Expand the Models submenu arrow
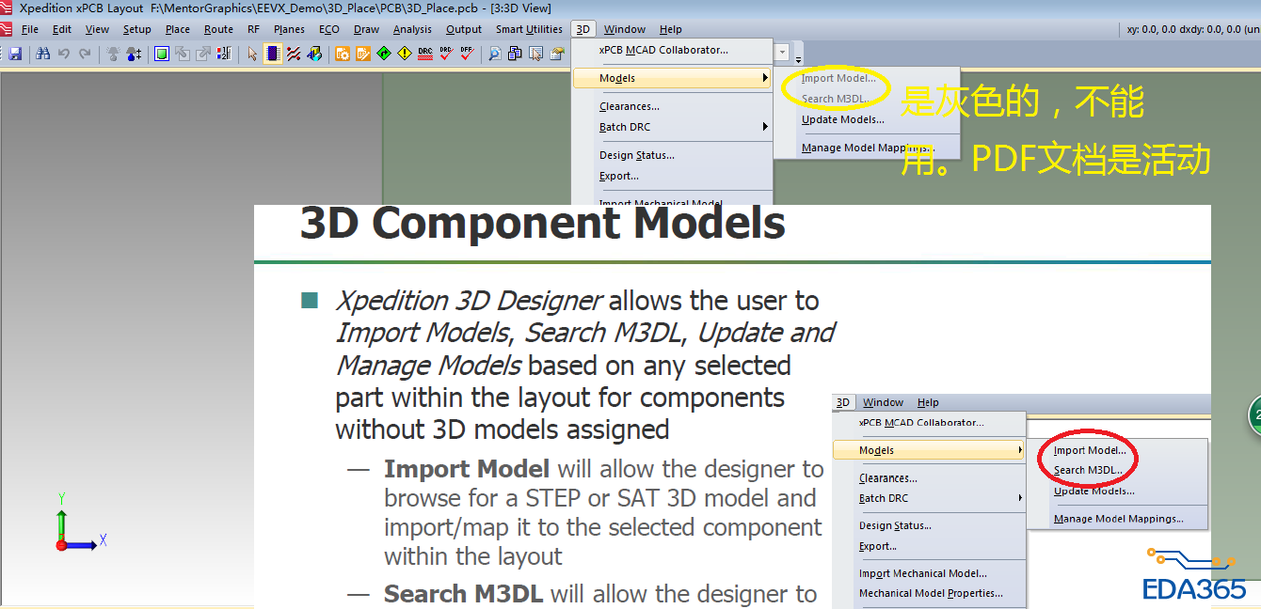Screen dimensions: 1261x609 click(765, 78)
